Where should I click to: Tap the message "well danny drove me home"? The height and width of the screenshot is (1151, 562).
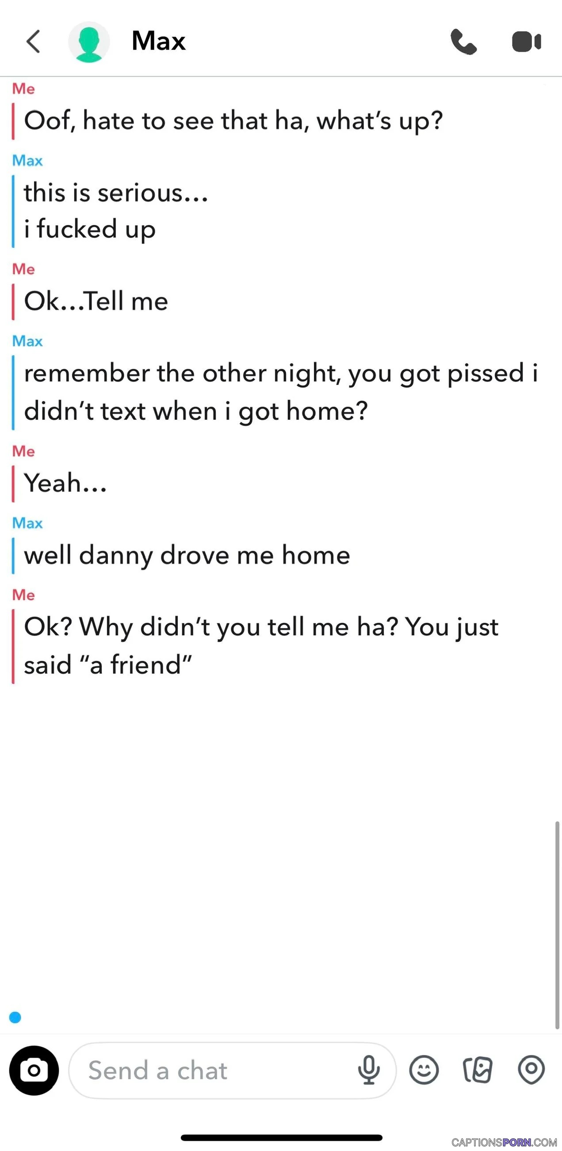tap(187, 556)
